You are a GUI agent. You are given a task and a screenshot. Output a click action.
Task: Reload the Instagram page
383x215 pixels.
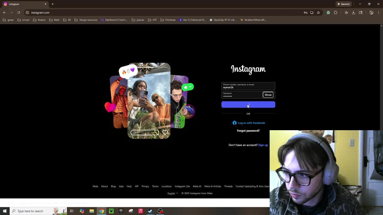tap(19, 13)
